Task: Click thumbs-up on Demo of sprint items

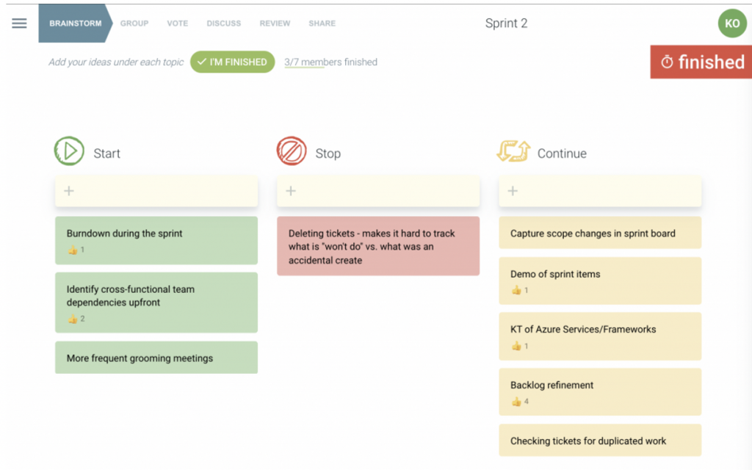Action: pyautogui.click(x=516, y=290)
